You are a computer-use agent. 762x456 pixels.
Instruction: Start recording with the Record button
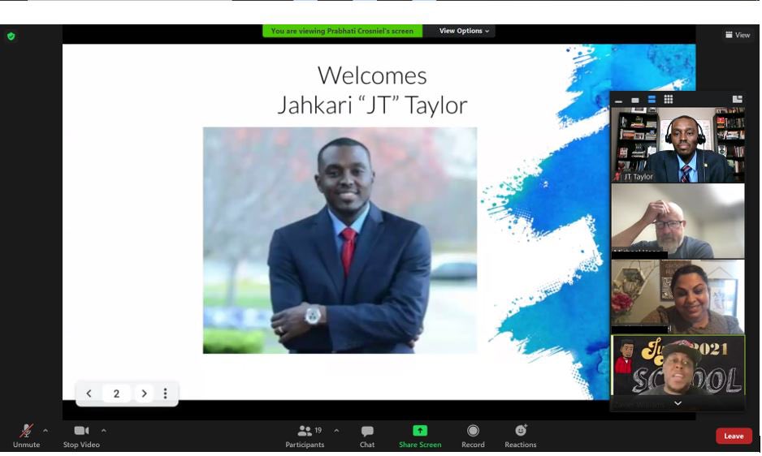473,437
